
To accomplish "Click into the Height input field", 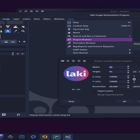I will pos(117,72).
